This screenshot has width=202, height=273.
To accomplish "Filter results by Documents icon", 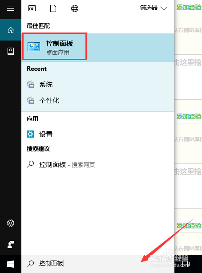I will pyautogui.click(x=53, y=8).
